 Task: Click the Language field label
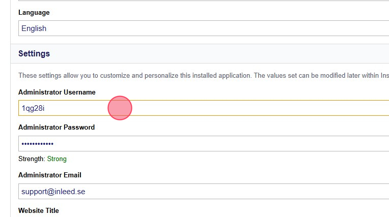[x=34, y=12]
